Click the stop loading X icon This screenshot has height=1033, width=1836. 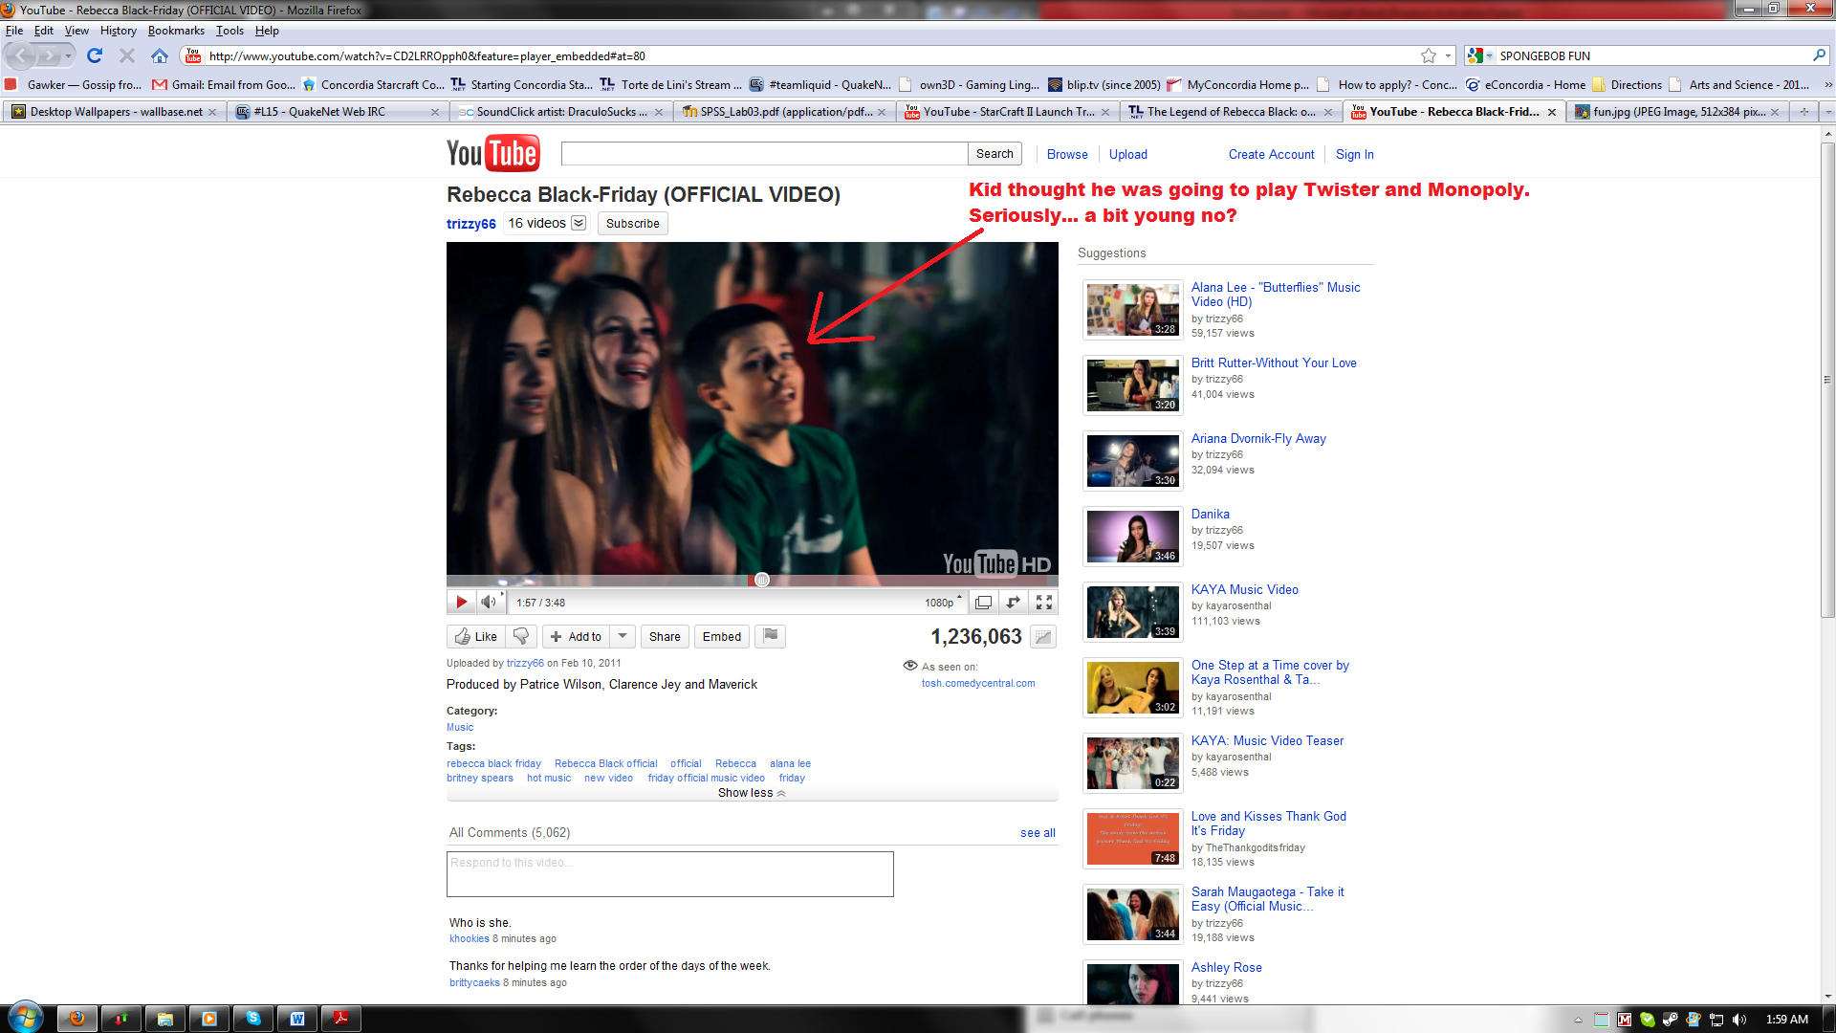pos(126,55)
